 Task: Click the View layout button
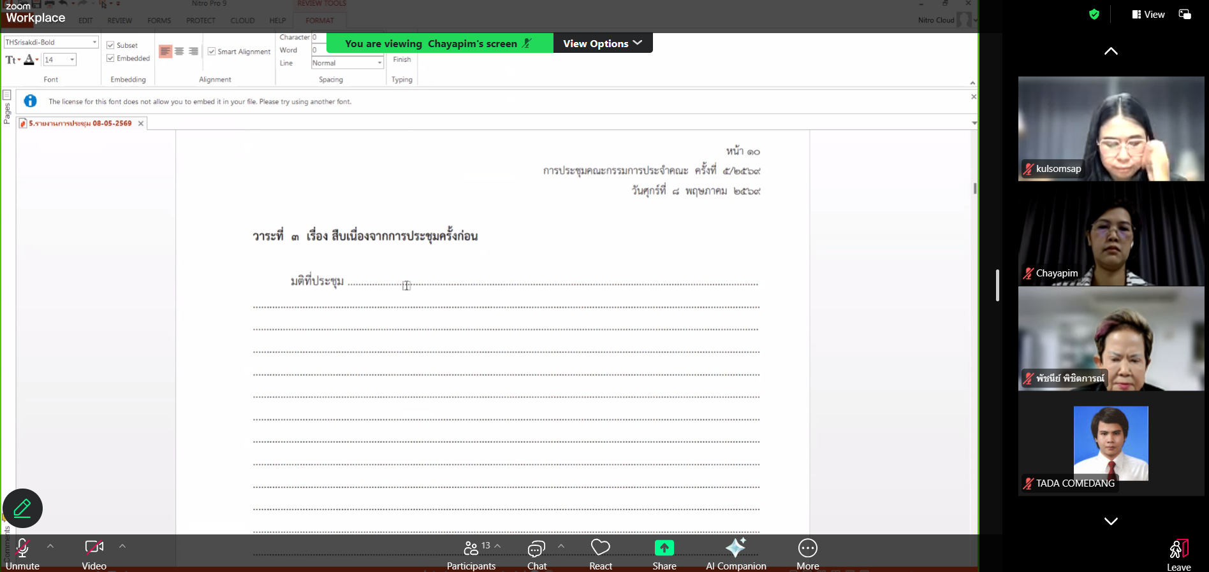click(1148, 15)
